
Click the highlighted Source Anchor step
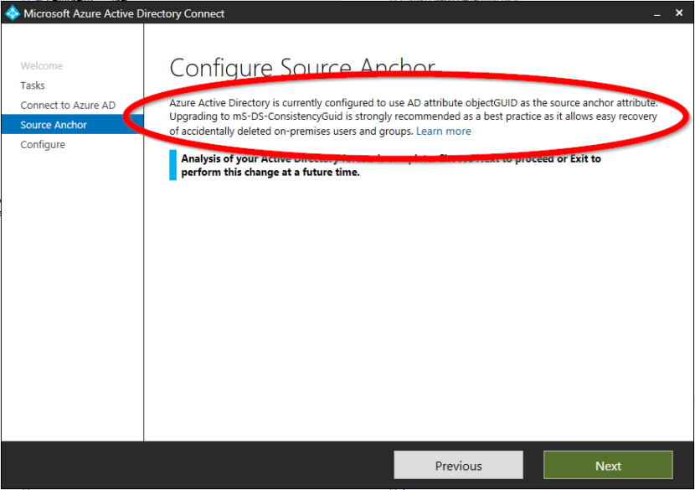click(x=52, y=124)
